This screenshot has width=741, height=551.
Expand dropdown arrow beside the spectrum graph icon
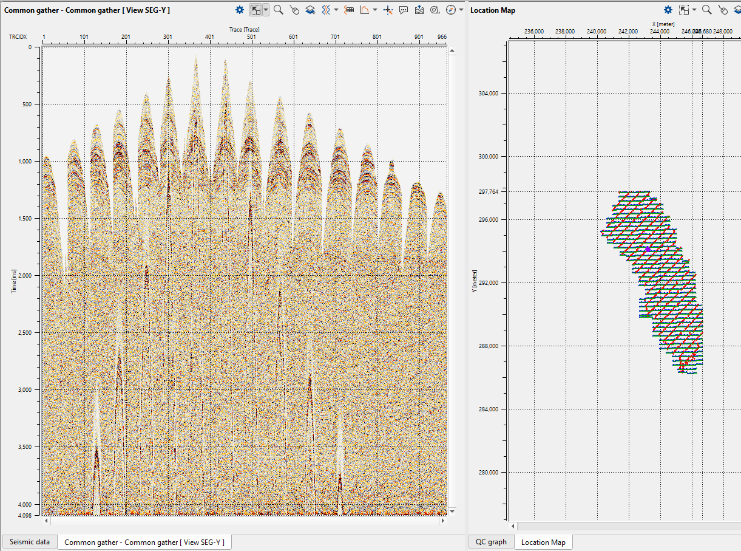[x=375, y=10]
